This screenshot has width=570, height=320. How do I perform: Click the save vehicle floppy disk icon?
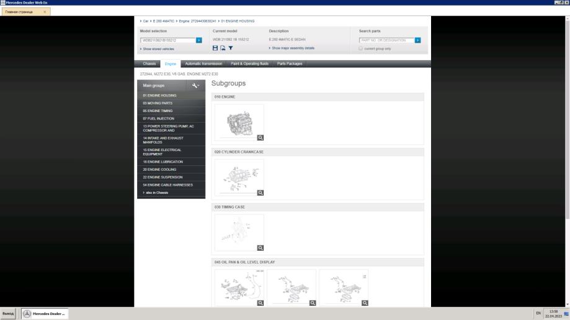click(x=215, y=48)
